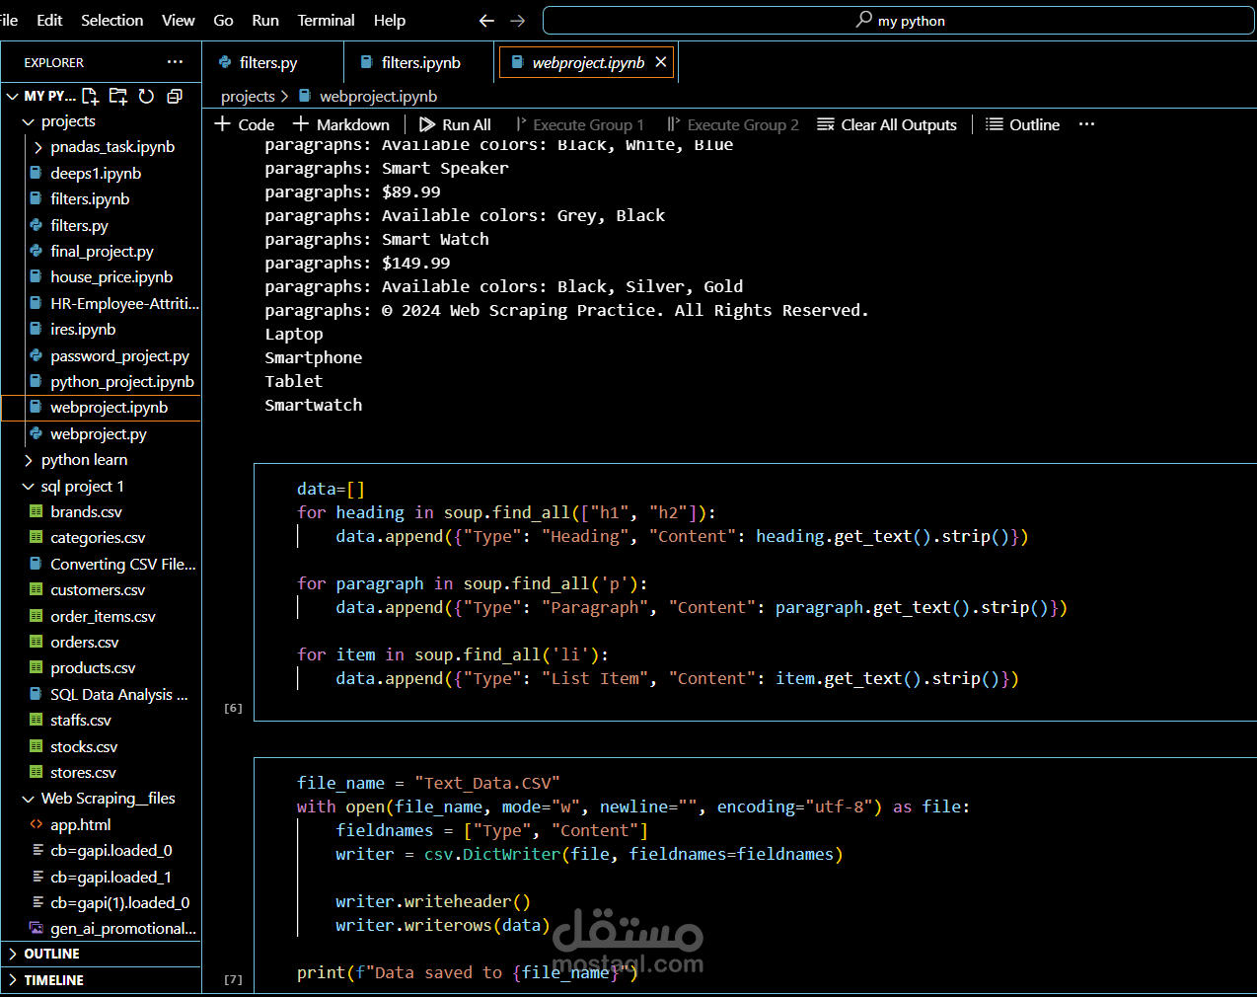
Task: Open filters.ipynb in Explorer tree
Action: (90, 199)
